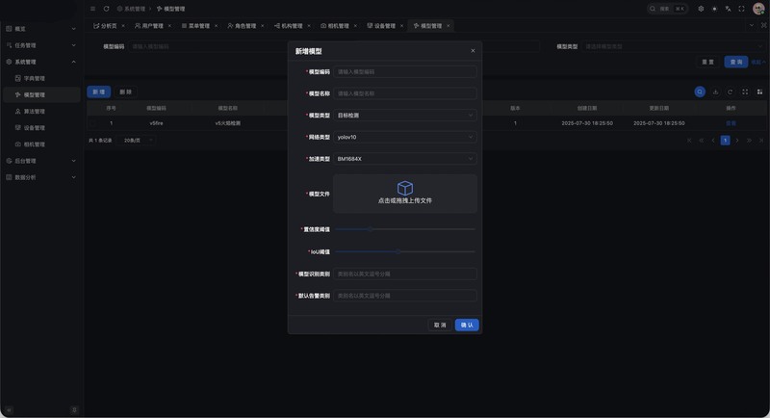Image resolution: width=770 pixels, height=418 pixels.
Task: Close the 新增模型 dialog
Action: pos(473,51)
